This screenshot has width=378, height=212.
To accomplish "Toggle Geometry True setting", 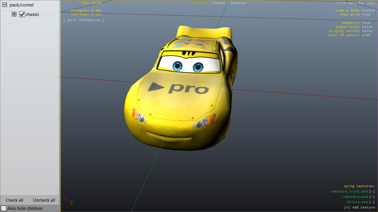I will click(x=366, y=23).
